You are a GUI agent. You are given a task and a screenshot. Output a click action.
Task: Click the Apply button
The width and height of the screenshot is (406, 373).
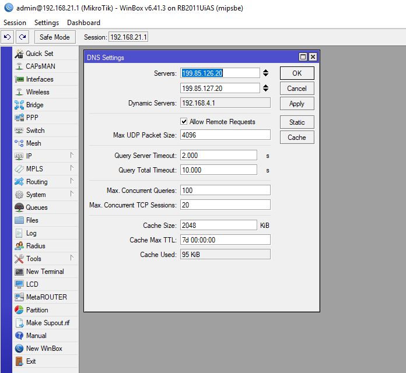pos(296,104)
